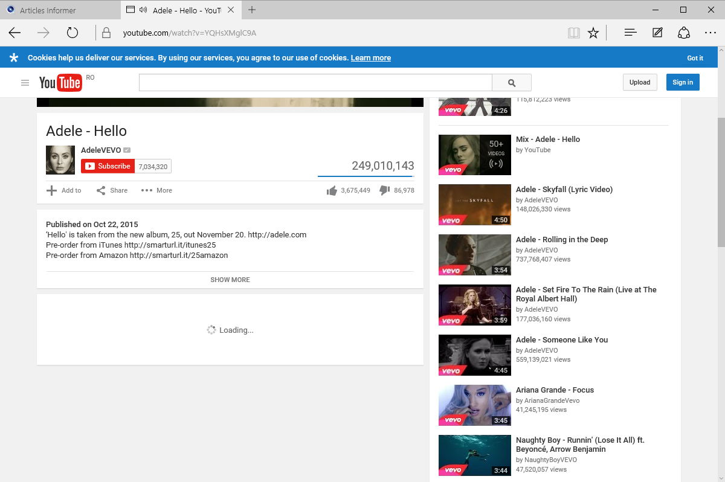Screen dimensions: 725x482
Task: Open the More actions menu under video
Action: click(156, 190)
